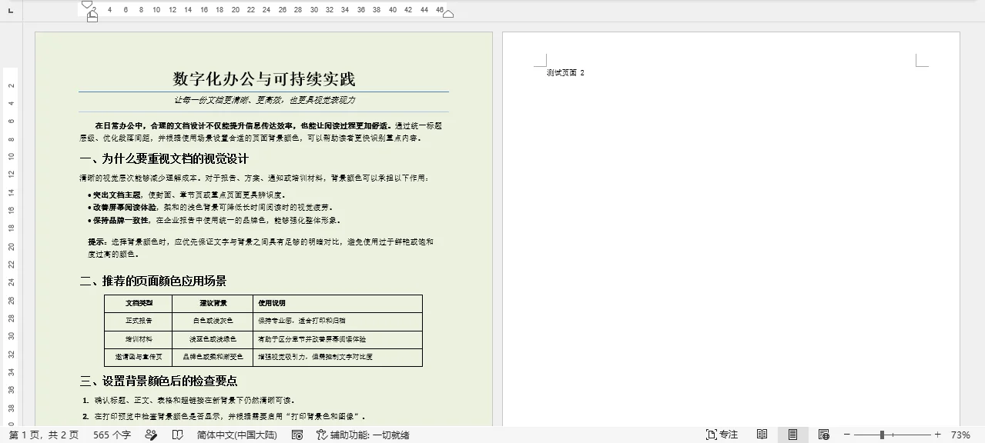
Task: Click the left indent box marker
Action: pos(92,18)
